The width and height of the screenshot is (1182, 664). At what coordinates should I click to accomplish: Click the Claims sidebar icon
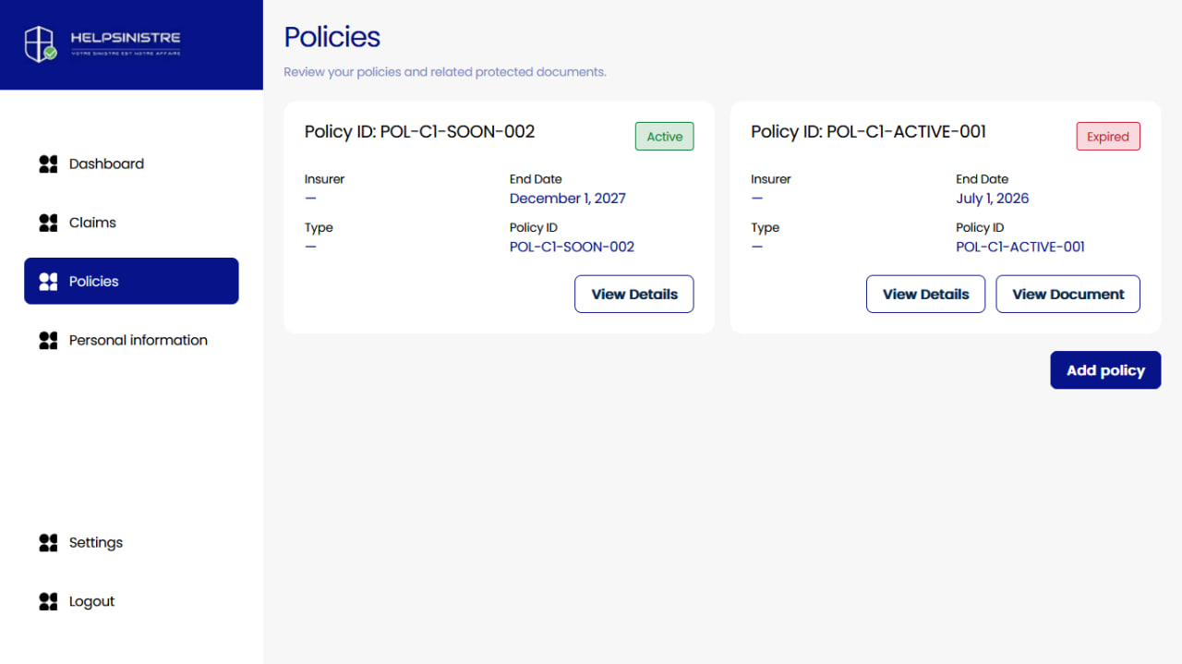(x=48, y=223)
